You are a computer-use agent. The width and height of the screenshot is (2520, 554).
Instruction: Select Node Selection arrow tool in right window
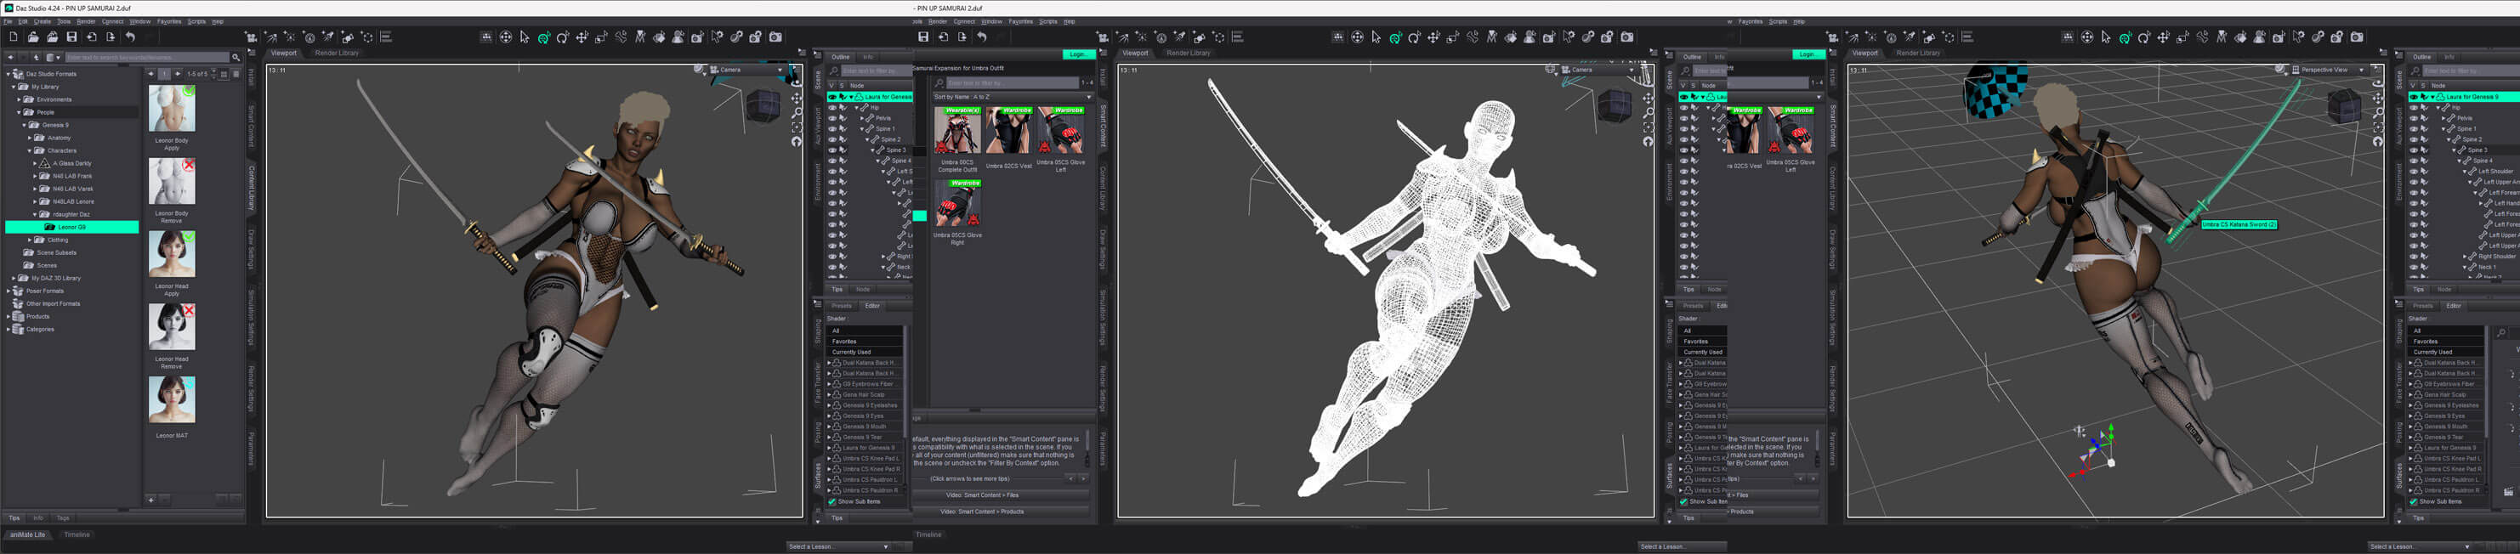(x=2105, y=37)
